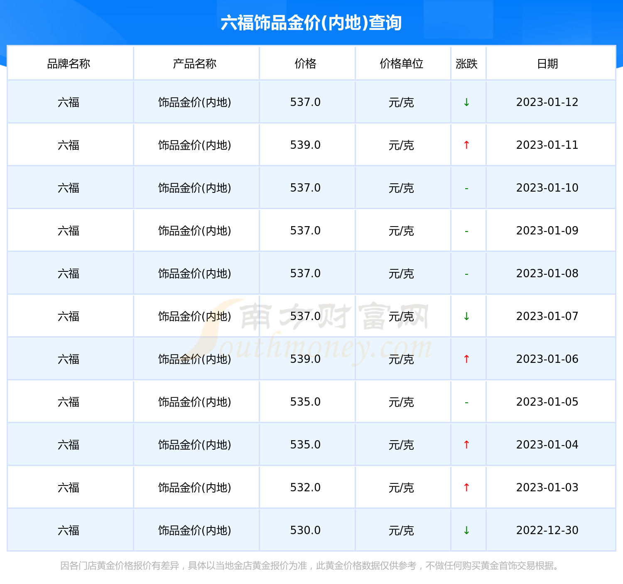Click unit 元/克 in the 2023-01-05 row
Viewport: 623px width, 584px height.
[x=401, y=402]
